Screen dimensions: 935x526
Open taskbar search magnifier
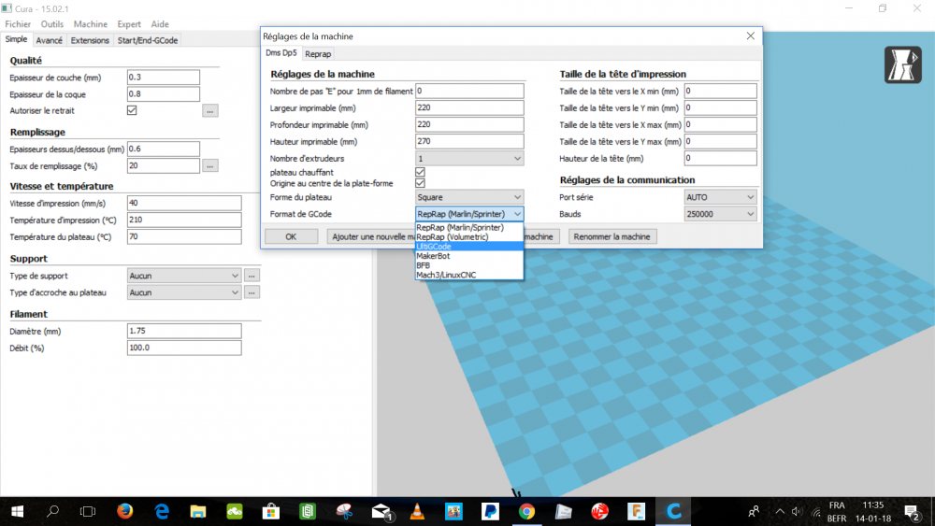[x=52, y=511]
